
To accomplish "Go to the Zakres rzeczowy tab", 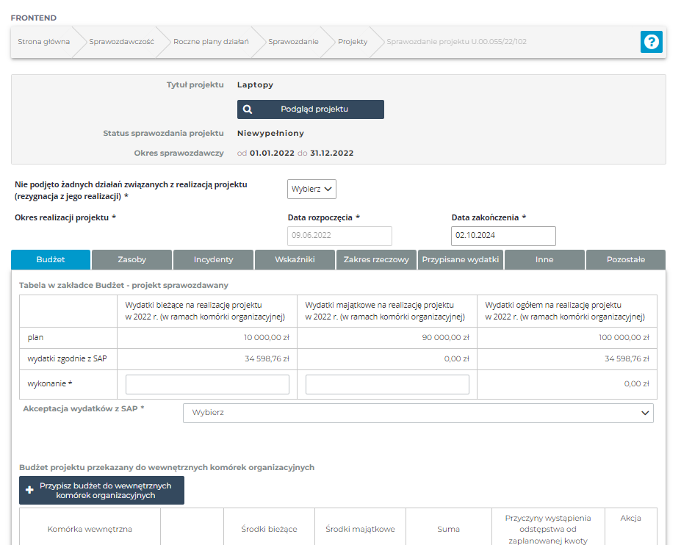I will click(x=376, y=259).
